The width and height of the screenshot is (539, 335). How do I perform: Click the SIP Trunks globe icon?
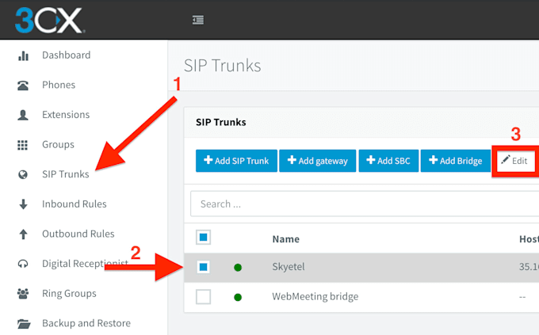tap(23, 174)
